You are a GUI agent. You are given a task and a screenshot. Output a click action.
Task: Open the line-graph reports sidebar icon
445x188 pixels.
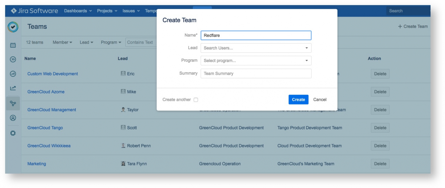click(x=13, y=88)
